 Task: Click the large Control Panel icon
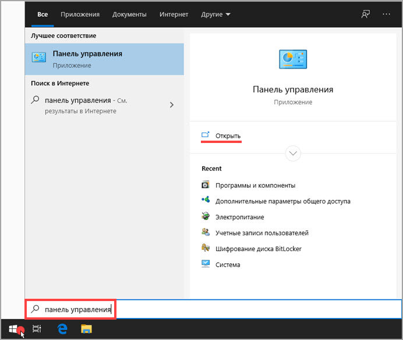click(293, 59)
